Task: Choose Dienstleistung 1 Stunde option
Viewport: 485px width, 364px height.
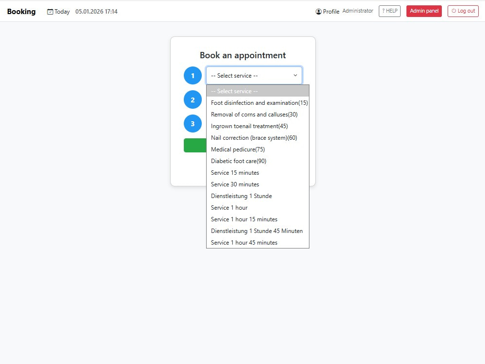Action: click(258, 196)
